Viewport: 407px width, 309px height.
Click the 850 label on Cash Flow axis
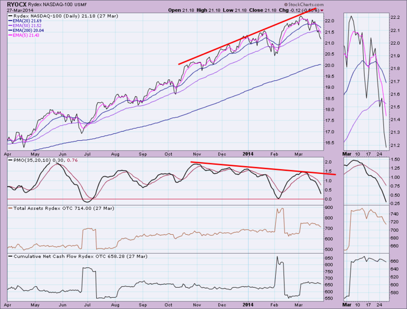[329, 258]
